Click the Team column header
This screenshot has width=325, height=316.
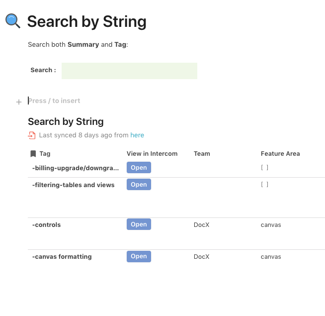[x=202, y=154]
